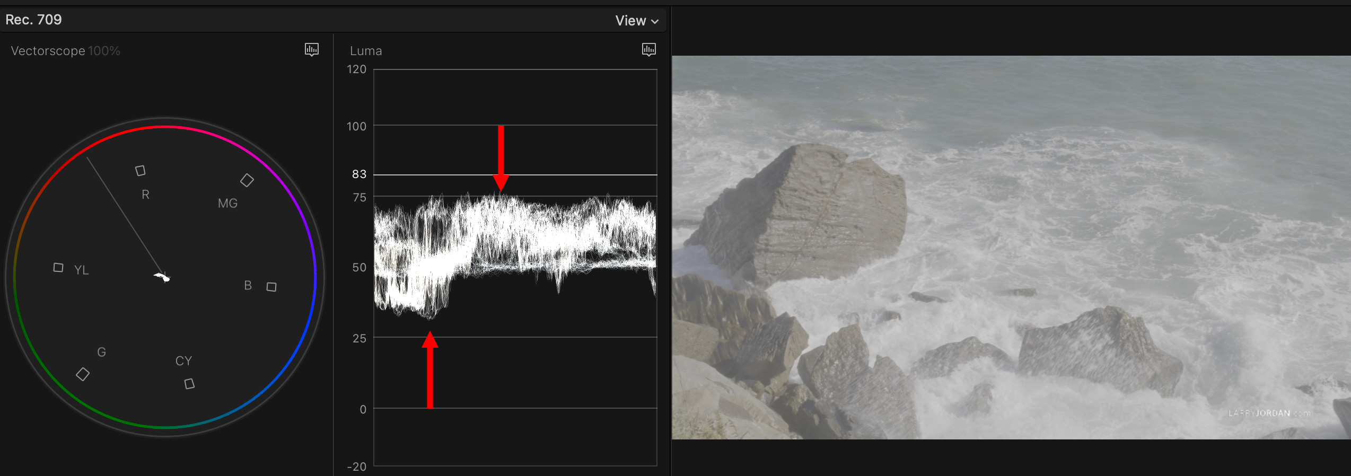
Task: Click the Rec. 709 color space label
Action: tap(33, 20)
